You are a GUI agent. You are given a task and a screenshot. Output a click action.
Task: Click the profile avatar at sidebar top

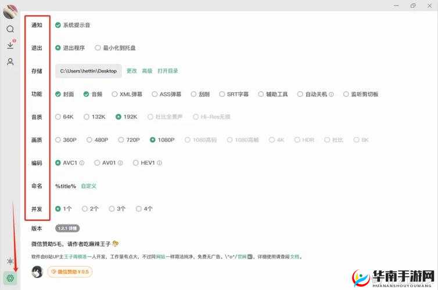click(10, 12)
